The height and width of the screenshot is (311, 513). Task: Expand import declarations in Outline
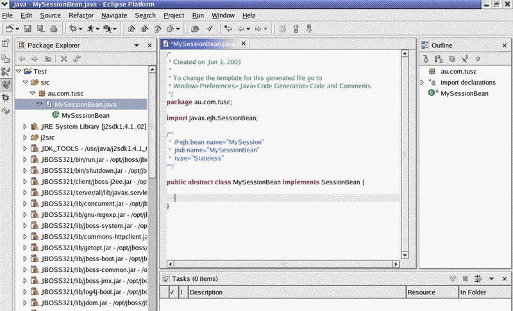(x=423, y=83)
